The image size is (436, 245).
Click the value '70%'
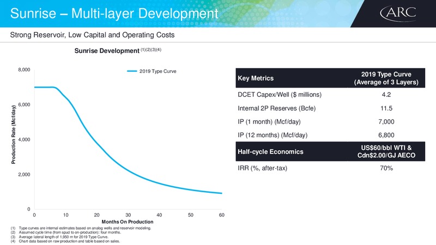click(386, 168)
